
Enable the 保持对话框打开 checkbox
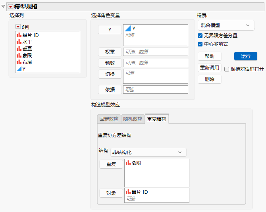227,69
